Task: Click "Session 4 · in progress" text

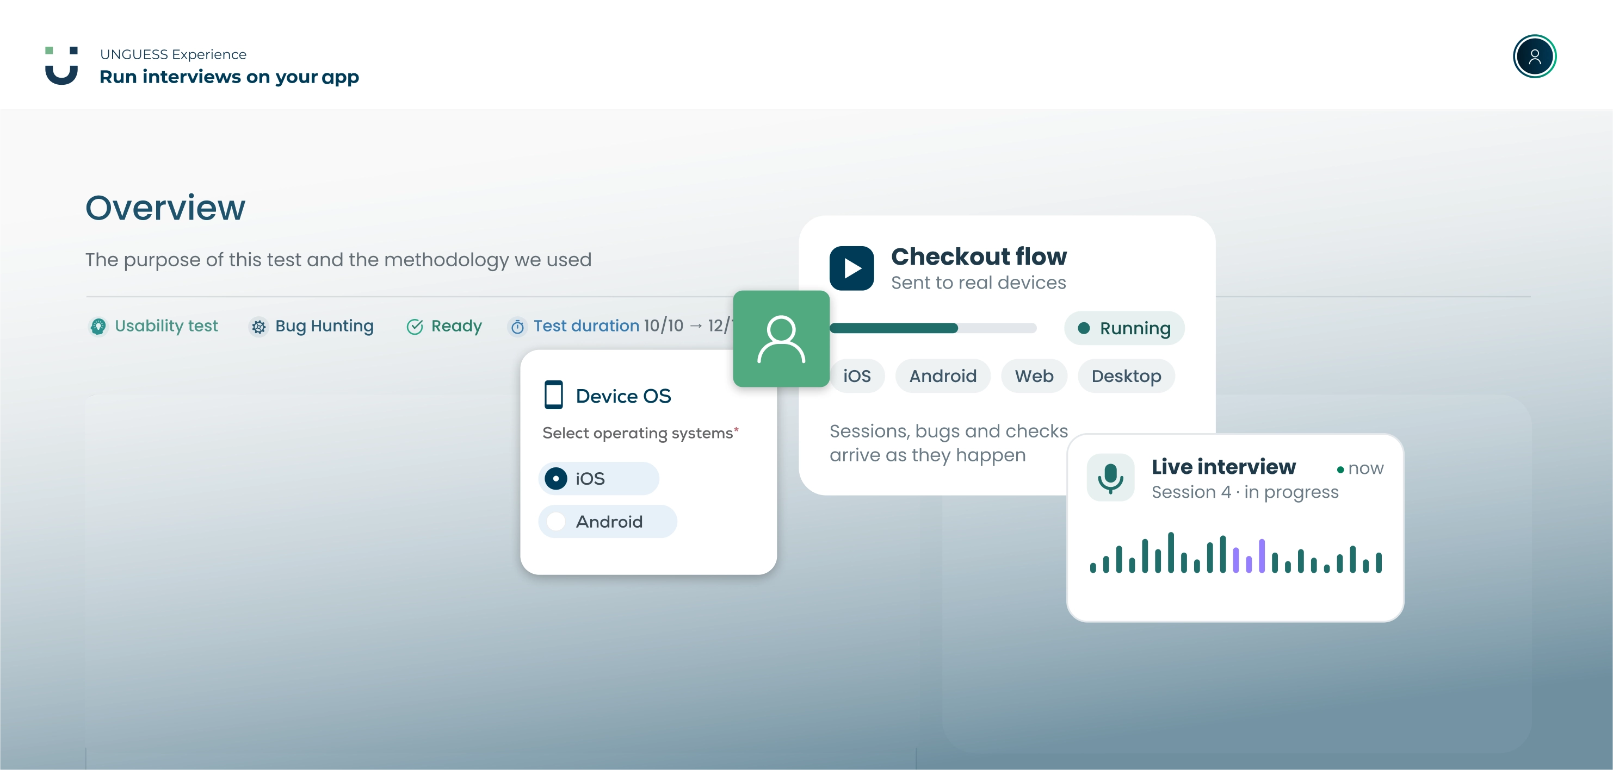Action: [x=1245, y=492]
